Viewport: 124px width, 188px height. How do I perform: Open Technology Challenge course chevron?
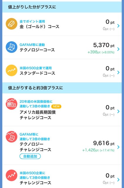tap(118, 147)
